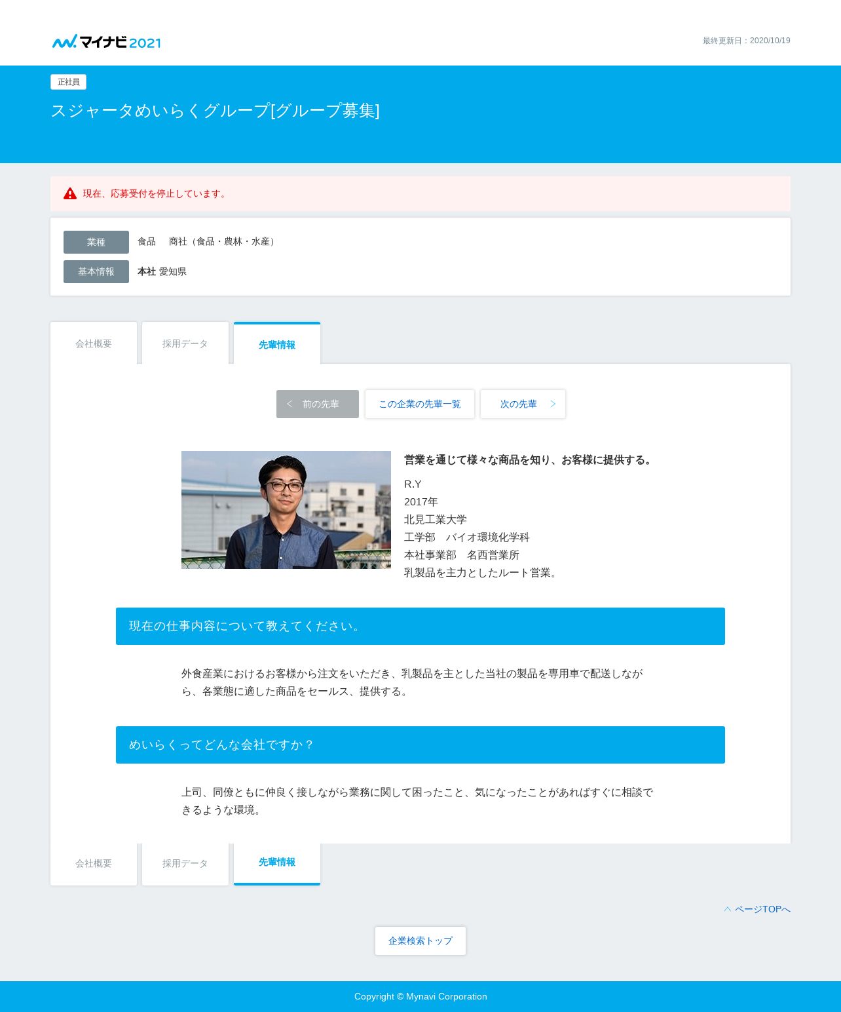Click the 最終更新日：2020/10/19 text
The image size is (841, 1012).
[747, 41]
